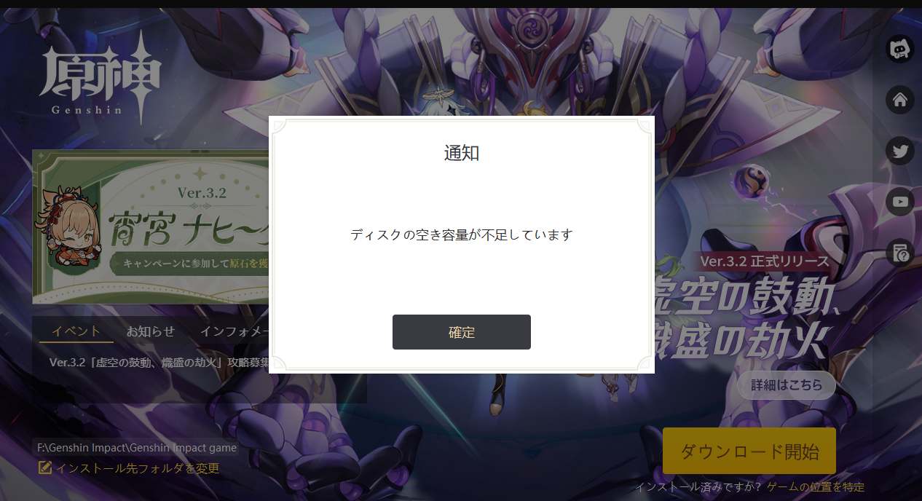Confirm the notice with 確定

[x=461, y=332]
